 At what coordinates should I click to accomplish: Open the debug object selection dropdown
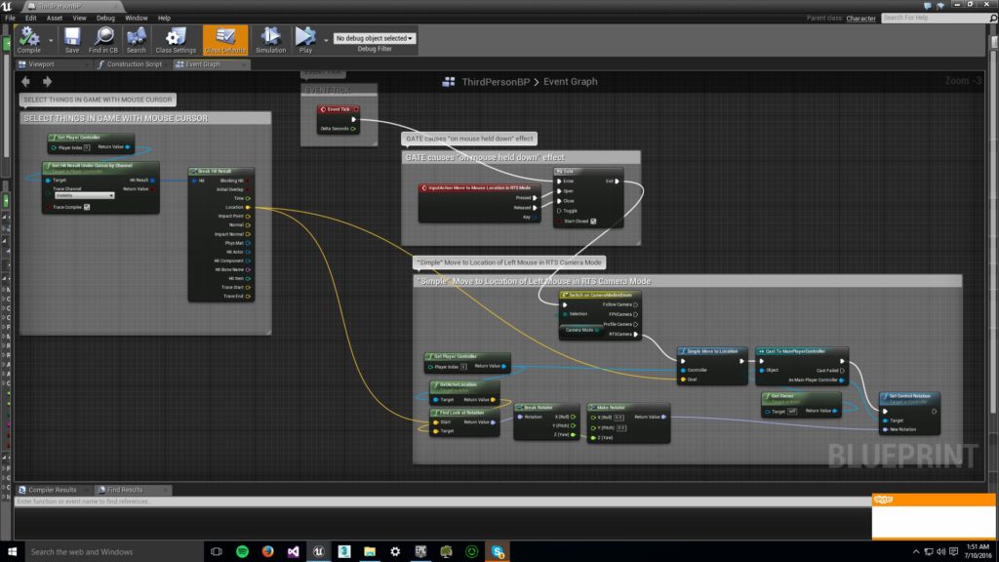[x=374, y=38]
